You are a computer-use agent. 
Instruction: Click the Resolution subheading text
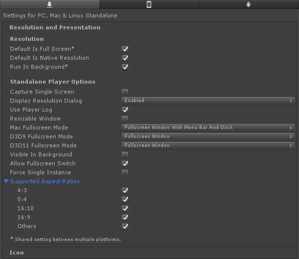coord(27,39)
